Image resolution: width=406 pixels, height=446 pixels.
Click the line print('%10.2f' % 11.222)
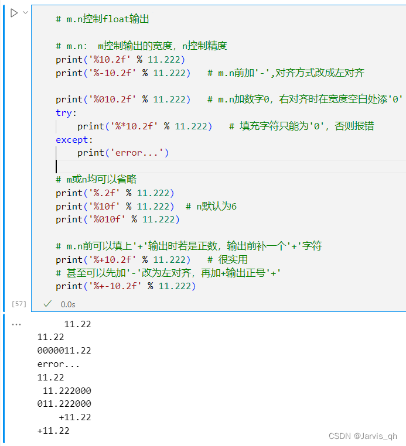(x=121, y=60)
